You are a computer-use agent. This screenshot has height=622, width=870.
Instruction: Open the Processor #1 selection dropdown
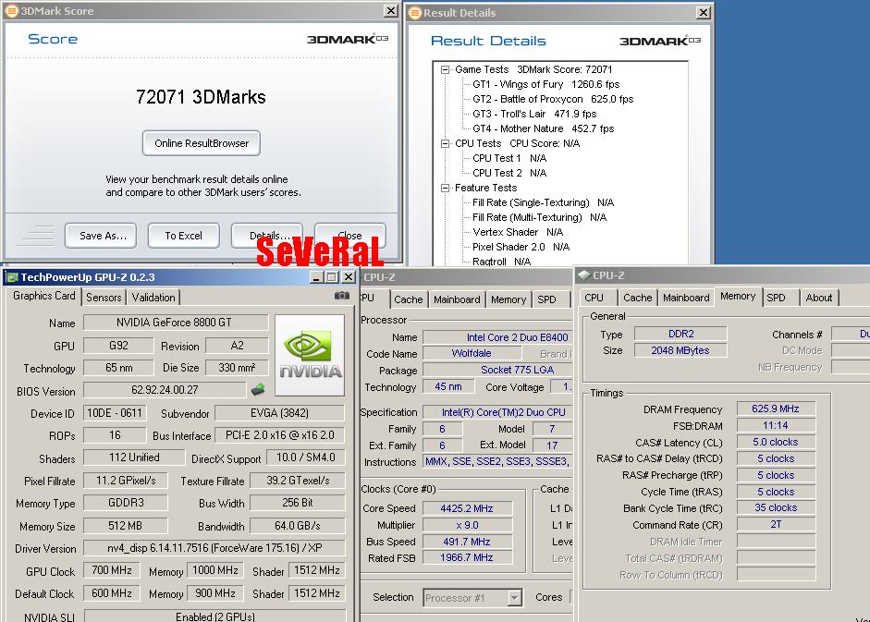514,598
